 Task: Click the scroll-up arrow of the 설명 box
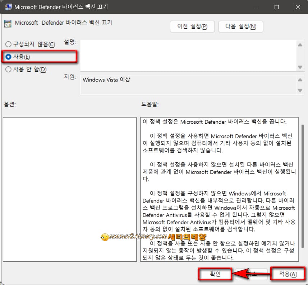click(299, 45)
